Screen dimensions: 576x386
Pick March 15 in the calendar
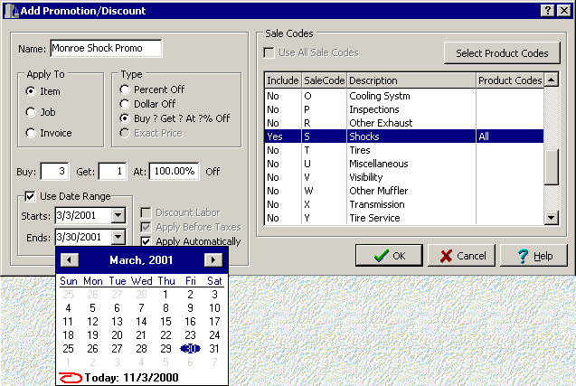click(165, 321)
